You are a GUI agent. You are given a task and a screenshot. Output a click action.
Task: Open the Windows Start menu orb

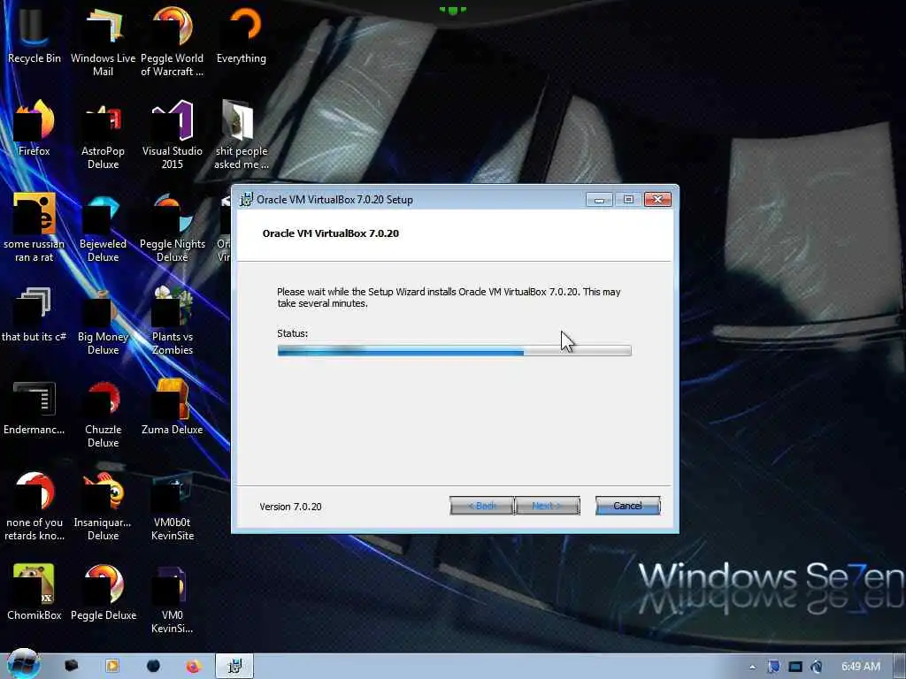click(23, 665)
